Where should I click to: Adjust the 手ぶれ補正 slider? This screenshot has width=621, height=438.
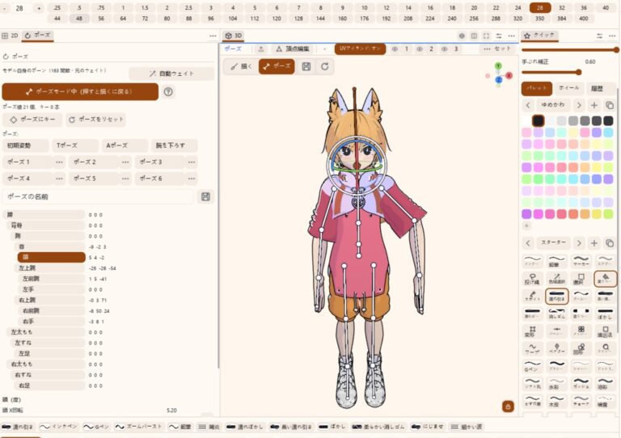[551, 73]
